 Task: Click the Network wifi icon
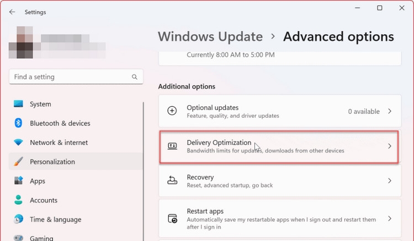tap(18, 143)
